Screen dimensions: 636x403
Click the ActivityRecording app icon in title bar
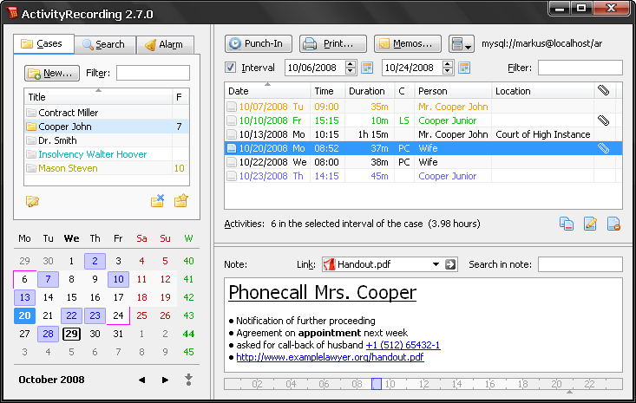pyautogui.click(x=12, y=13)
